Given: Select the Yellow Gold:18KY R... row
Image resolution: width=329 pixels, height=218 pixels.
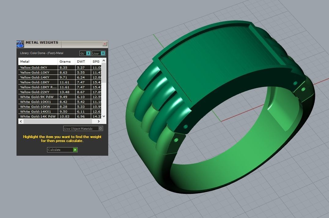Looking at the screenshot, I should pos(60,87).
